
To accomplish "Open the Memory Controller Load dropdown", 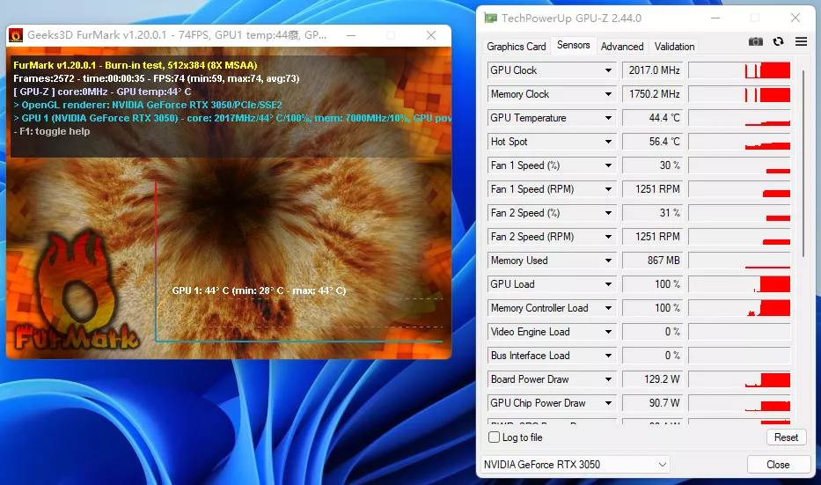I will coord(608,308).
